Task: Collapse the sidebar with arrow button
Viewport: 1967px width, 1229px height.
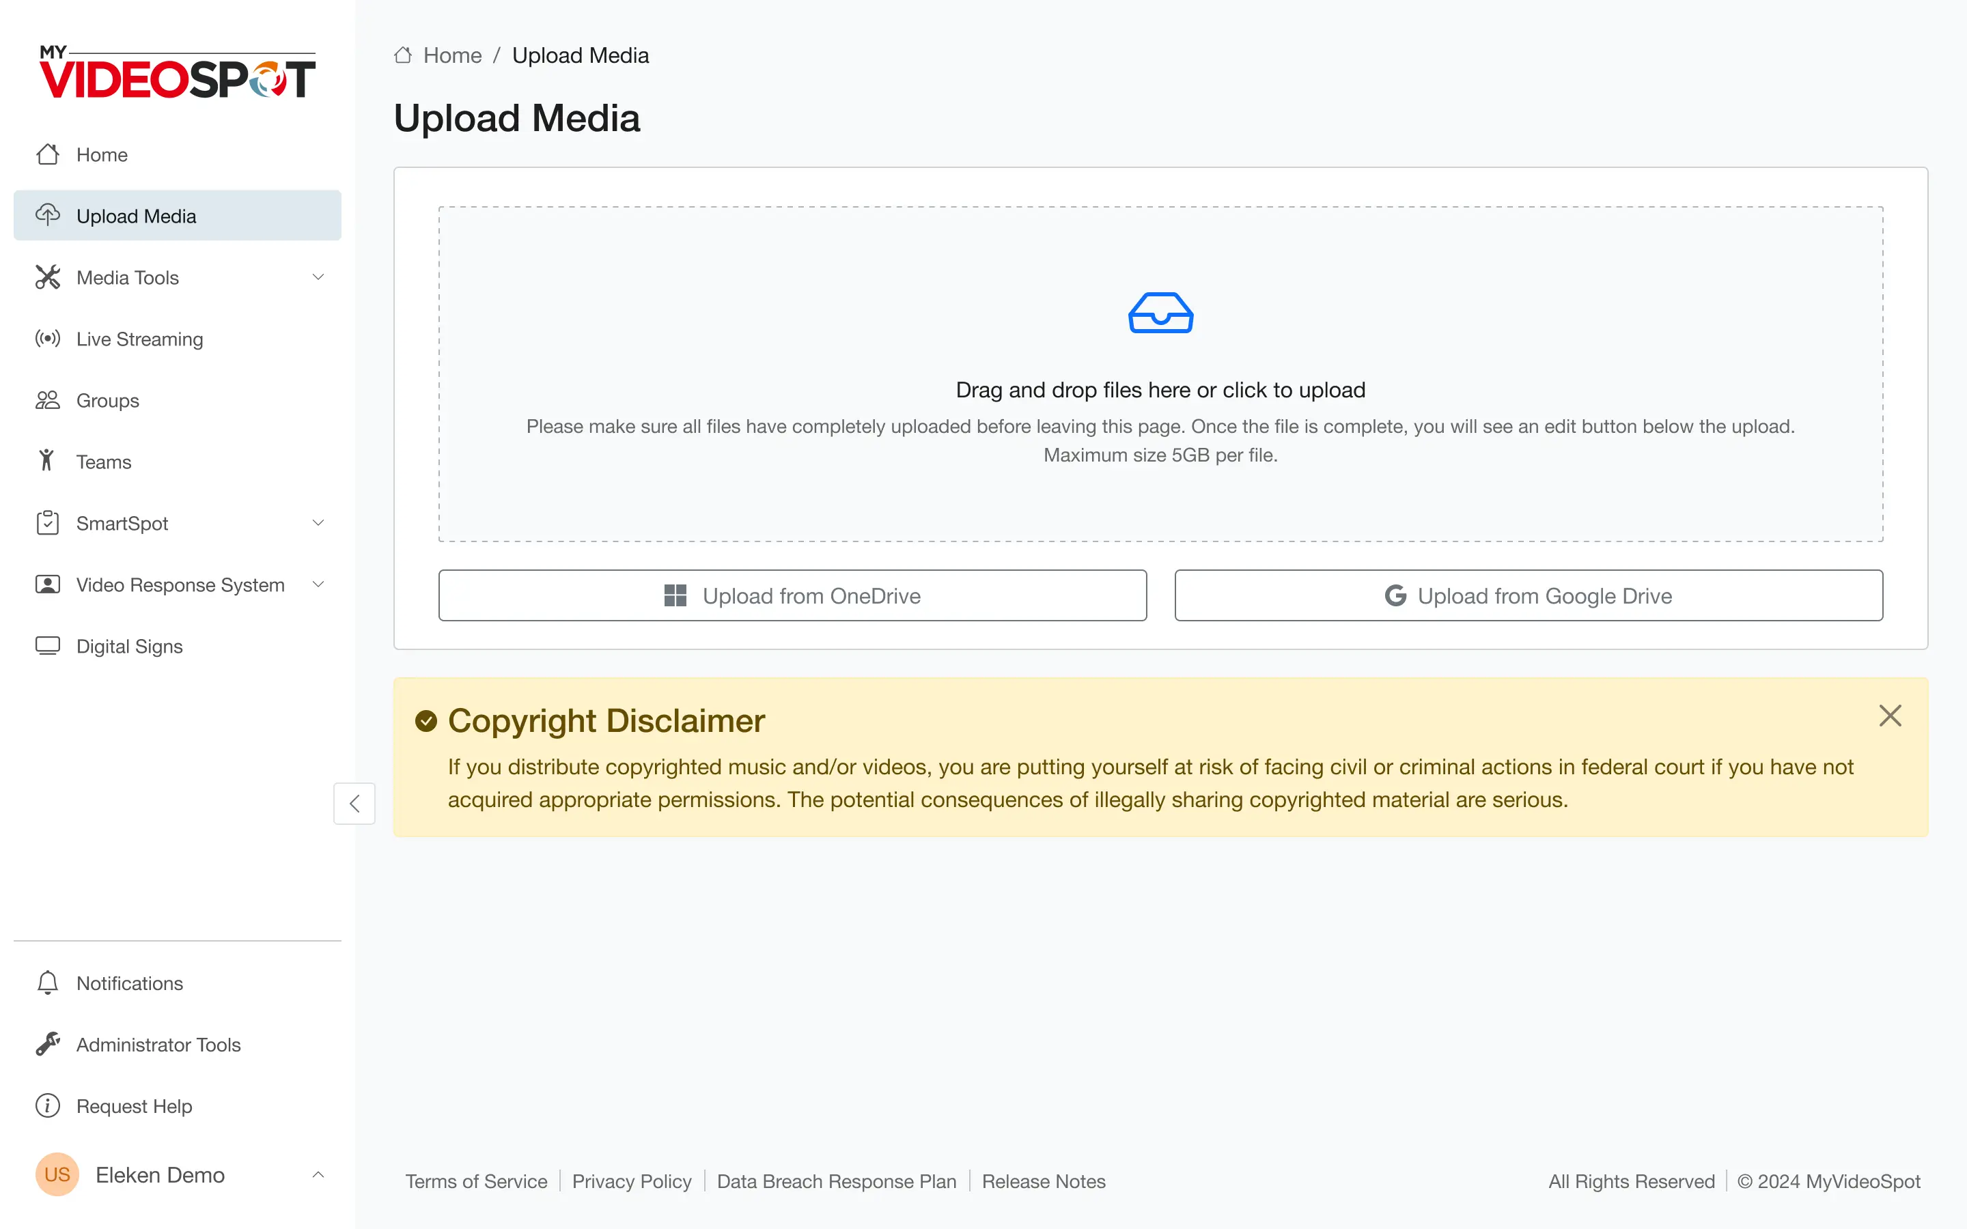Action: [354, 803]
